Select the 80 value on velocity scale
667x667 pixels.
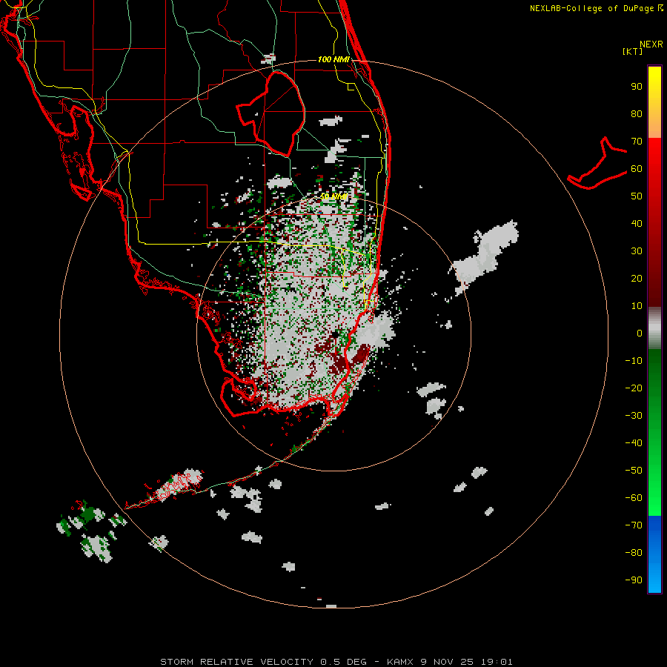(x=637, y=113)
